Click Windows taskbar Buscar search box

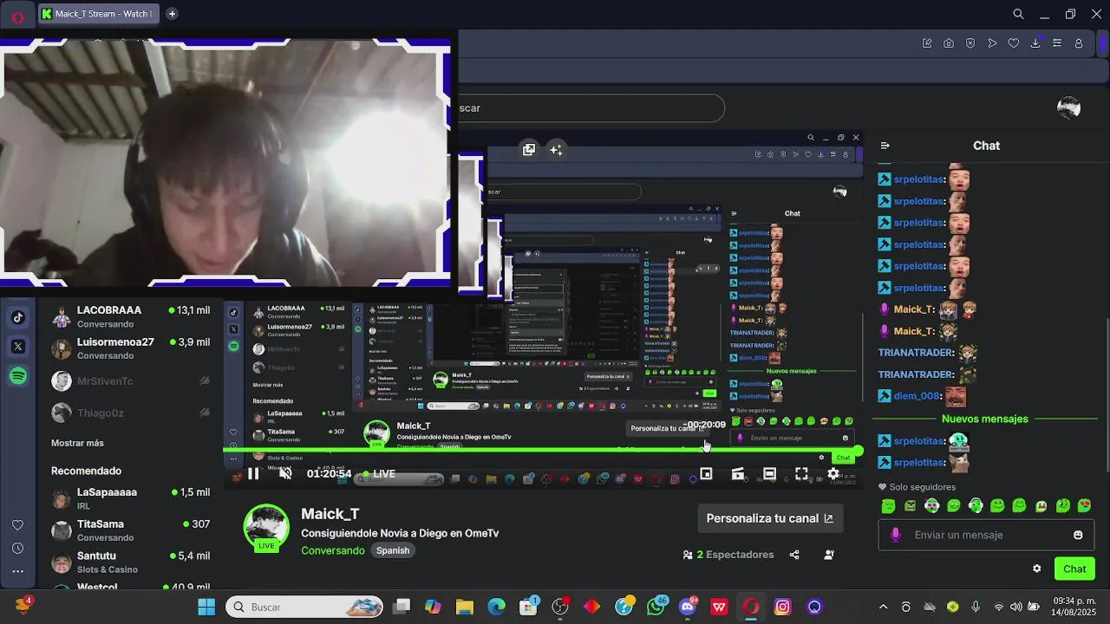tap(304, 607)
